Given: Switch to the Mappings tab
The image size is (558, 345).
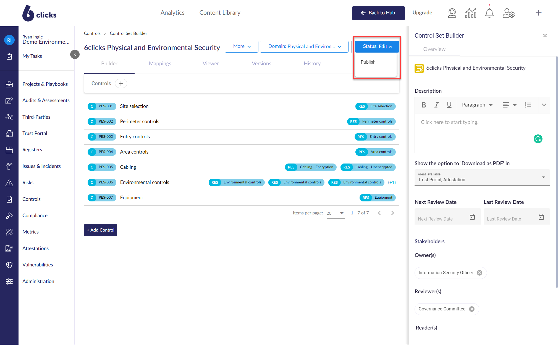Looking at the screenshot, I should click(160, 63).
